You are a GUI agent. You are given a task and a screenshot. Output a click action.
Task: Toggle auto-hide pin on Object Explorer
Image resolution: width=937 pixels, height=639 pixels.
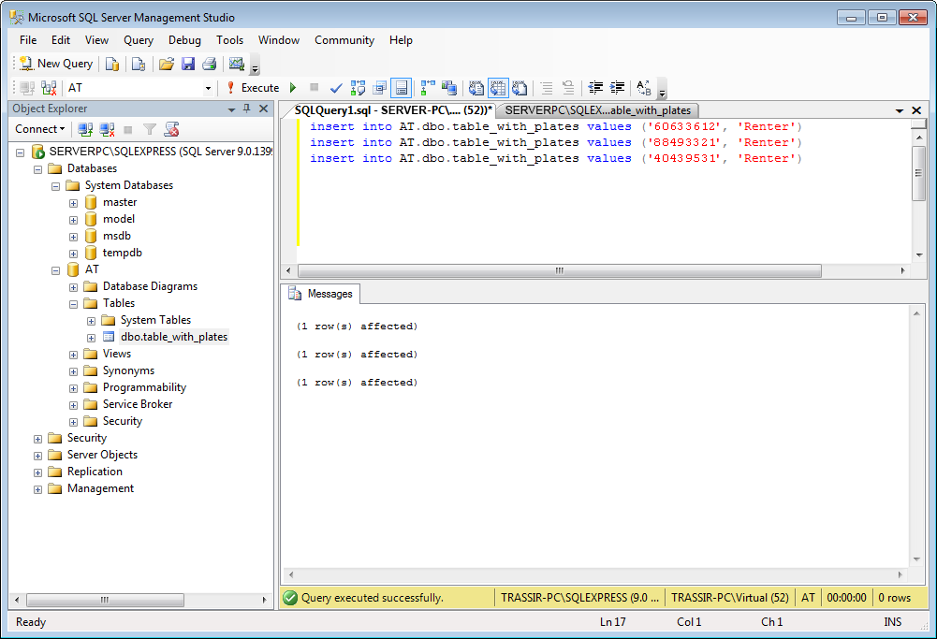pyautogui.click(x=246, y=109)
